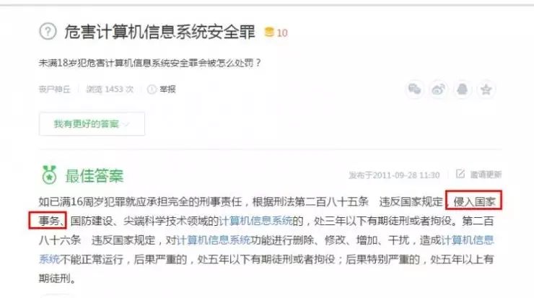534x298 pixels.
Task: Share the question via the QQ penguin icon
Action: (x=462, y=89)
